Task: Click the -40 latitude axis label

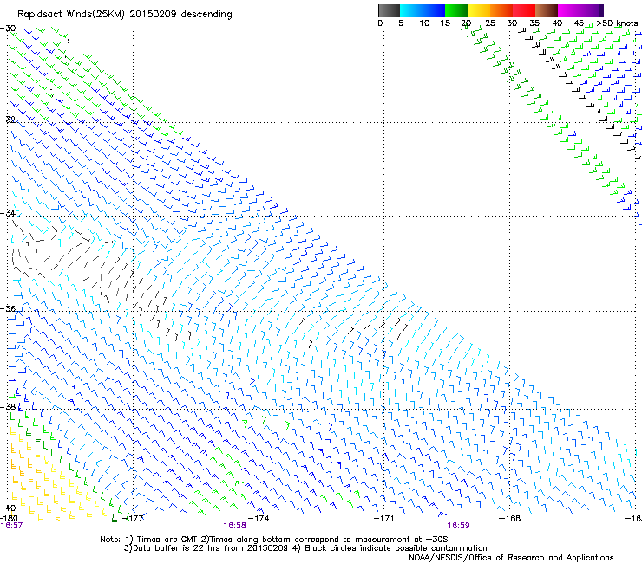Action: pos(8,508)
